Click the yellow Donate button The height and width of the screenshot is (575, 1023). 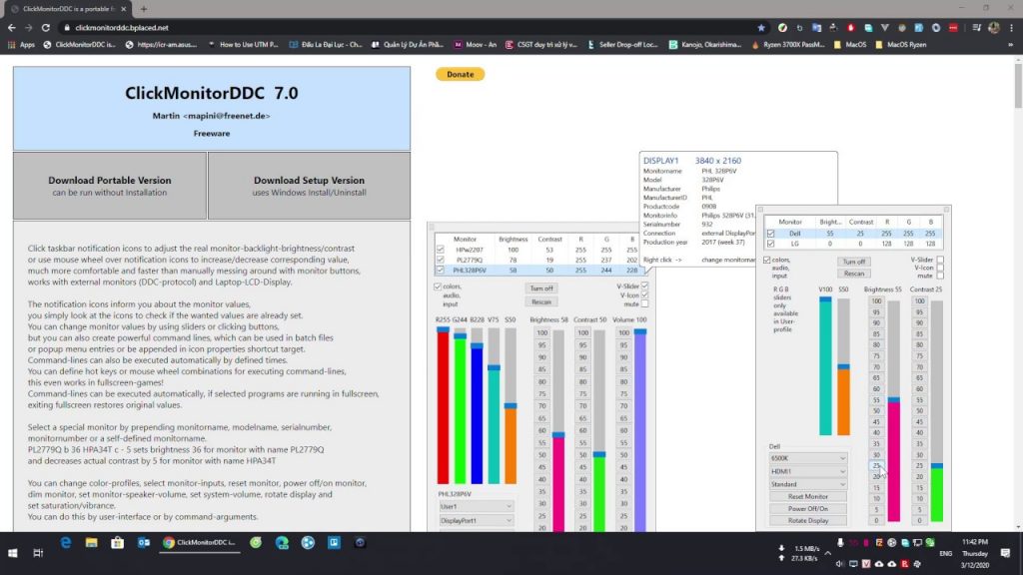(460, 74)
